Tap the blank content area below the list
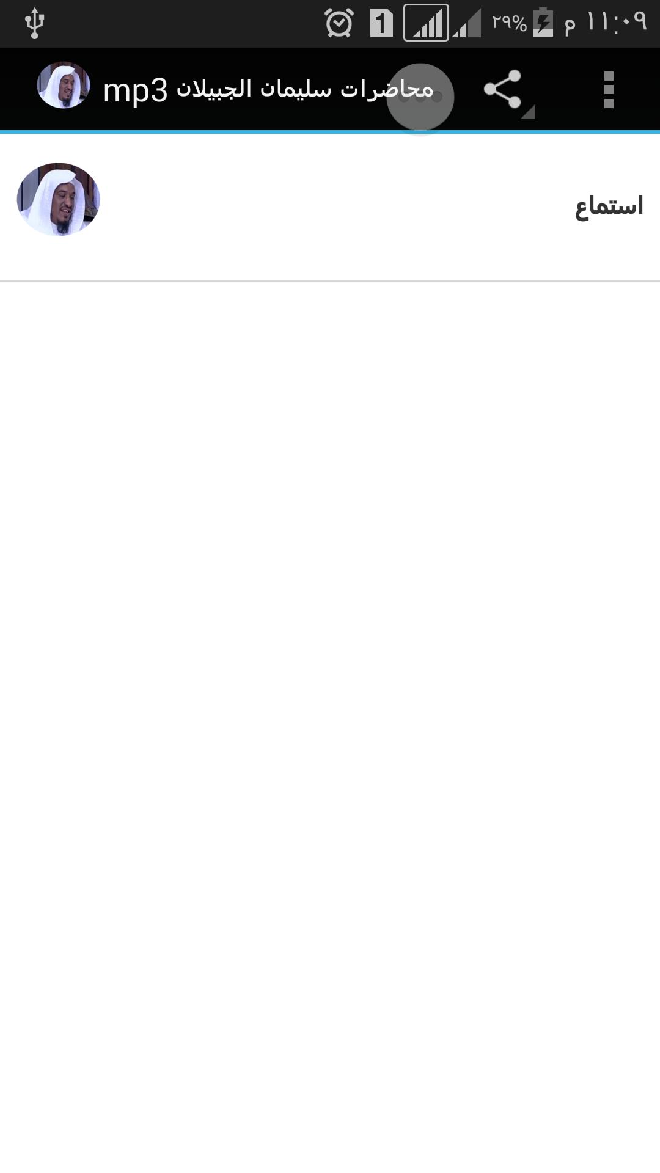Screen dimensions: 660x1173 click(330, 727)
